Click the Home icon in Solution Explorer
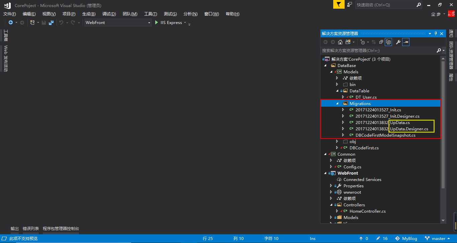Screen dimensions: 457x243 coord(340,42)
